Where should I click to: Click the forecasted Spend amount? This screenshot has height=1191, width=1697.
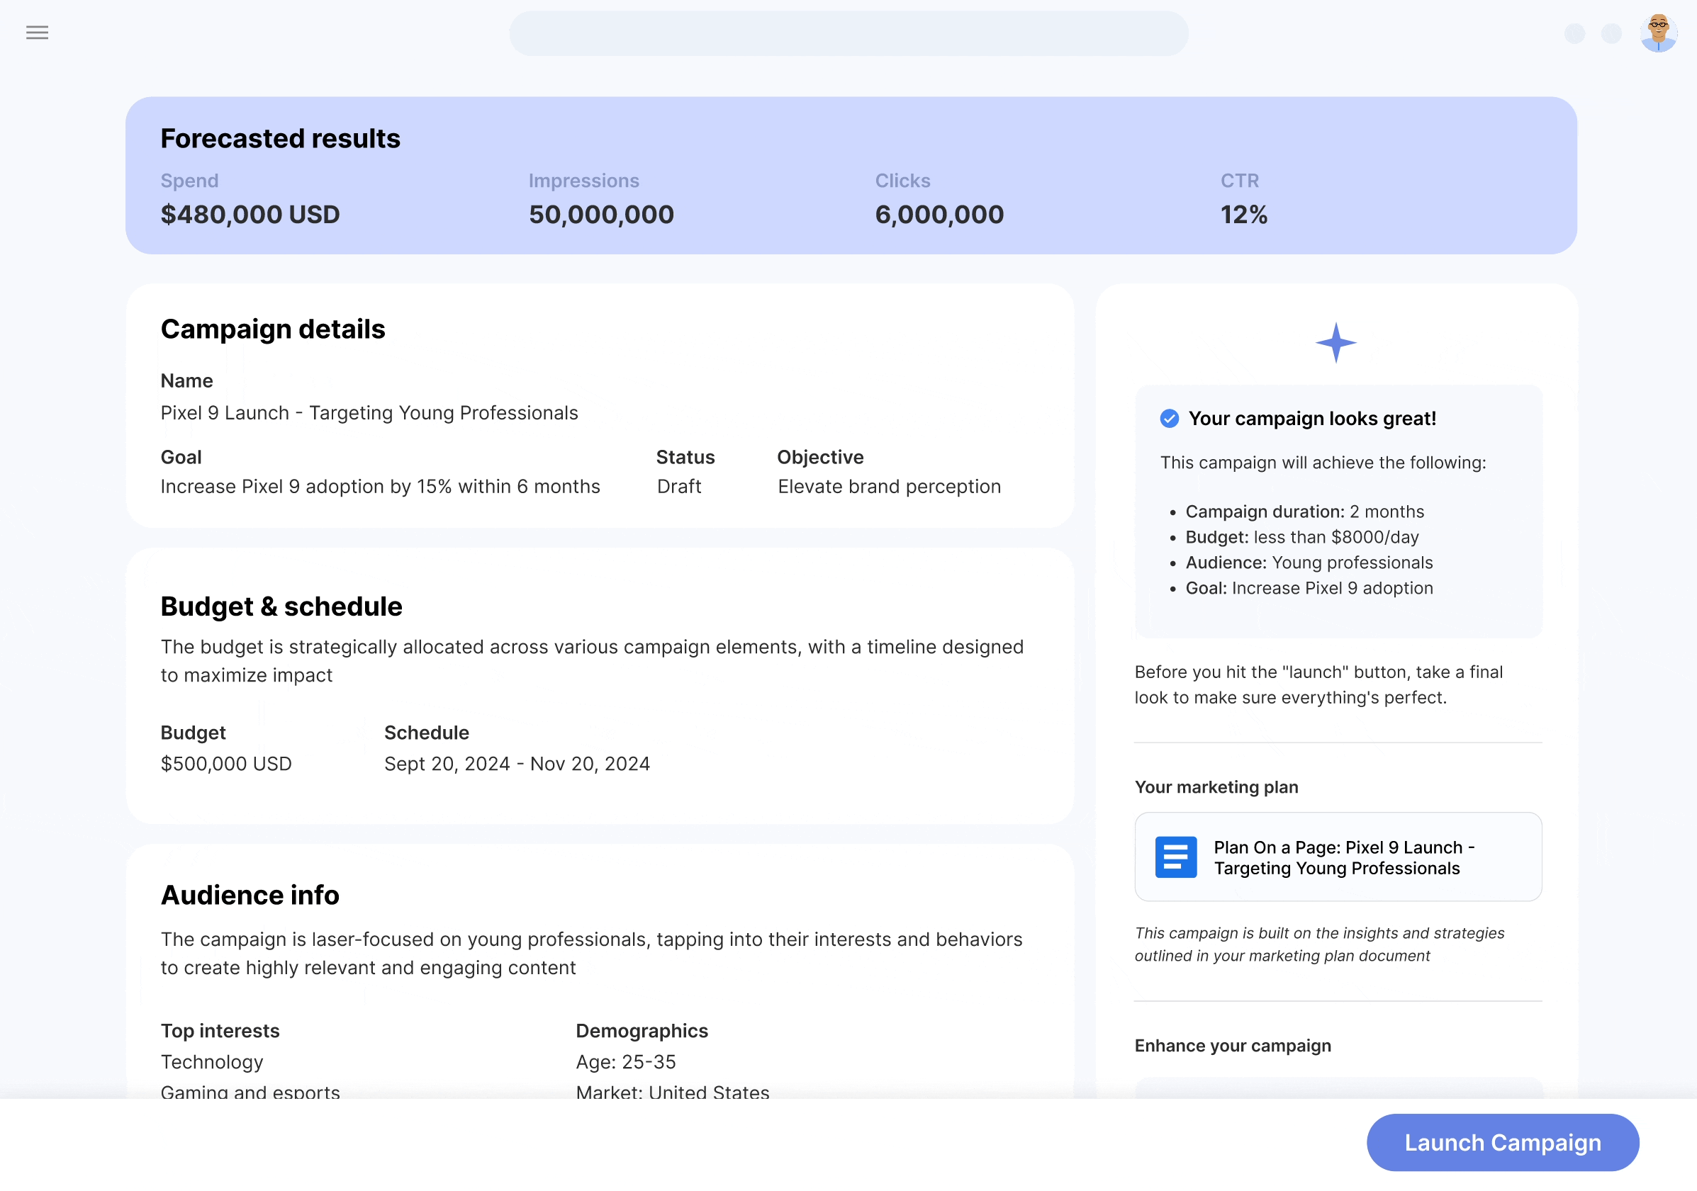click(250, 215)
